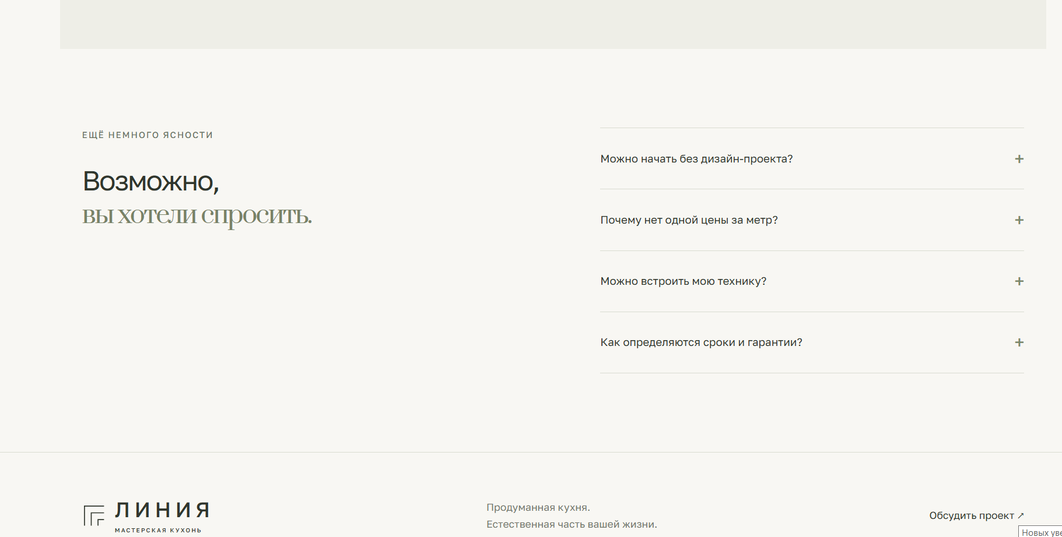Expand plus icon for 'Почему нет одной цены за метр?'
This screenshot has height=537, width=1062.
1019,220
